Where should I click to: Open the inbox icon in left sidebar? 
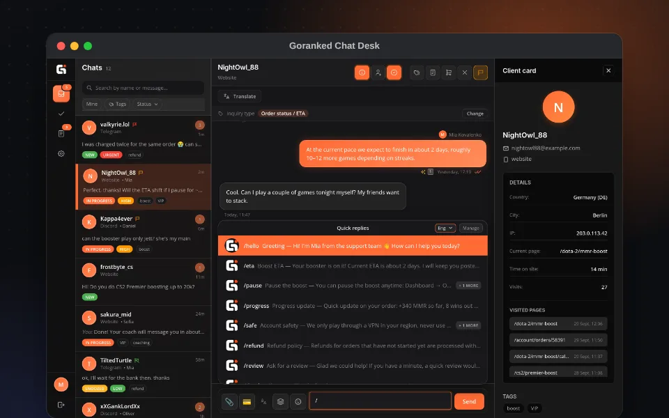(x=61, y=94)
